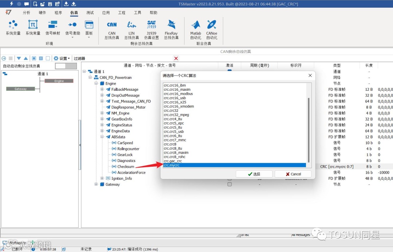The image size is (393, 252).
Task: Confirm with the 选择 button
Action: 254,174
